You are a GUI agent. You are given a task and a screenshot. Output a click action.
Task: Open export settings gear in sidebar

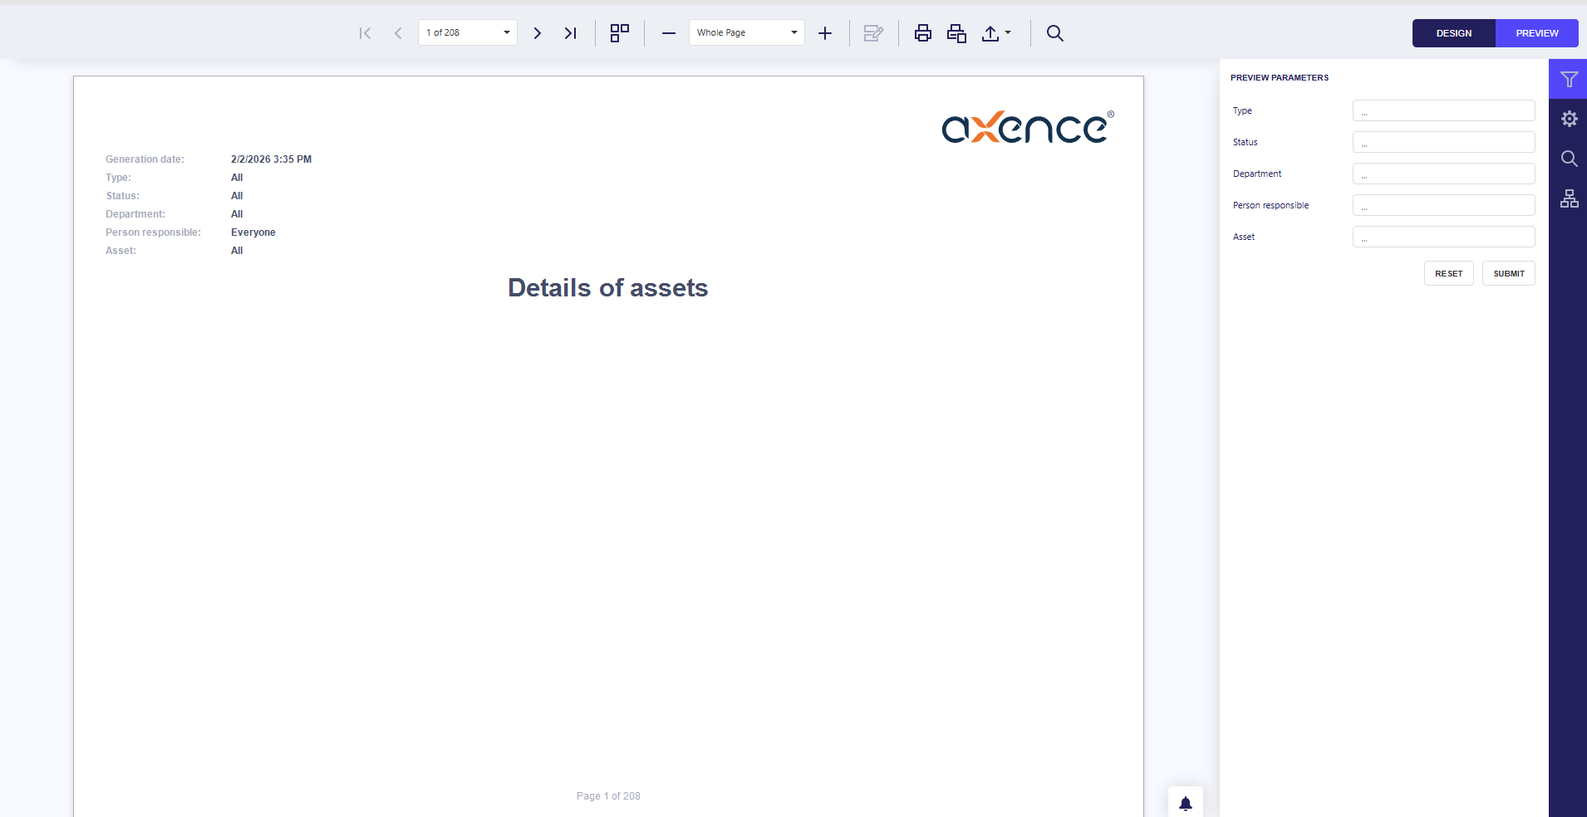(x=1569, y=119)
